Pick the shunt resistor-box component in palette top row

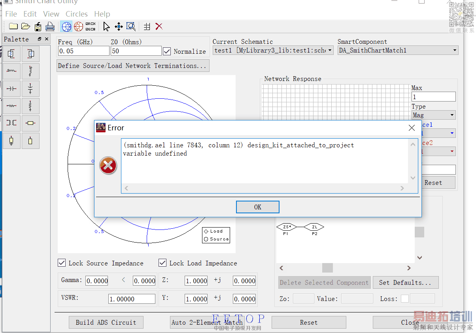(30, 54)
